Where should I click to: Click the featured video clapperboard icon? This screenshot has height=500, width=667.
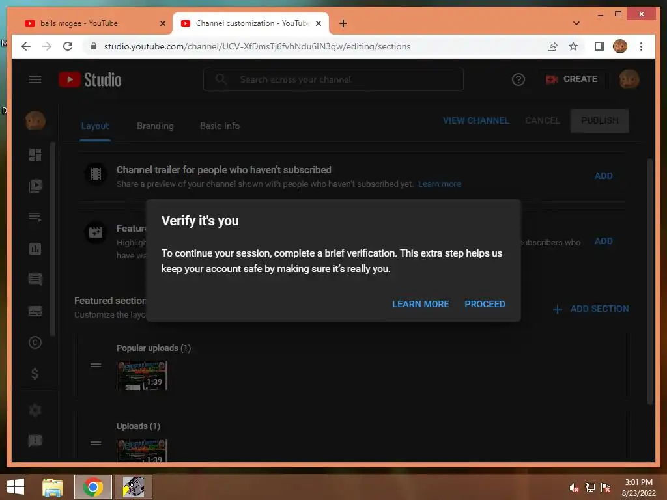tap(96, 232)
